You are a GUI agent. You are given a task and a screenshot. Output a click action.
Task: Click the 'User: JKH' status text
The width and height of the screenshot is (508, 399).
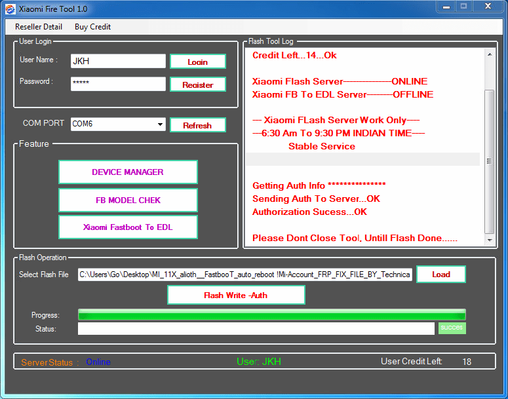(259, 362)
